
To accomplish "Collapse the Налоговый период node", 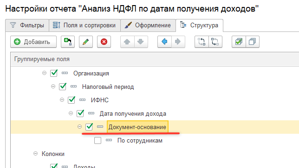I will click(53, 87).
